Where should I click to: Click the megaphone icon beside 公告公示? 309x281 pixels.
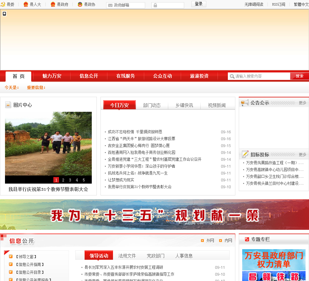tap(245, 102)
